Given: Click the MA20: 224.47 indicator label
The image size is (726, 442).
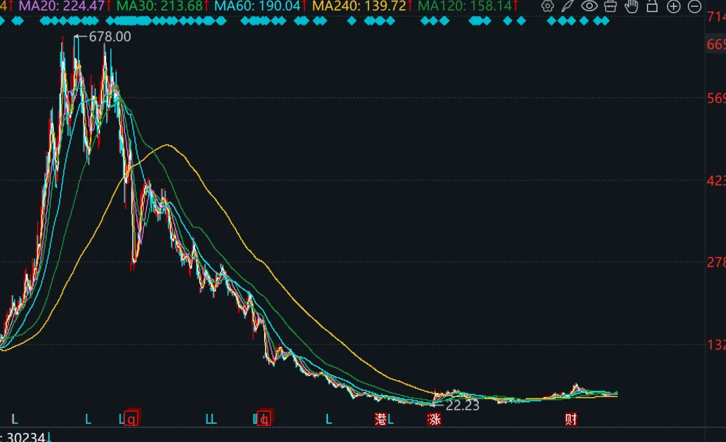Looking at the screenshot, I should tap(62, 6).
